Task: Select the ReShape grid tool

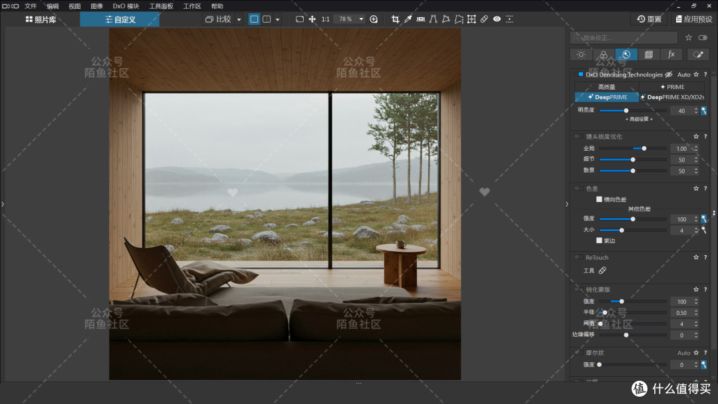Action: click(471, 19)
